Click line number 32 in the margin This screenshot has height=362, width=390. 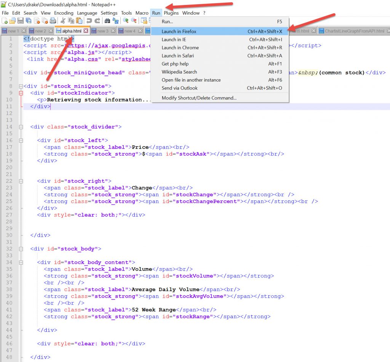(9, 249)
